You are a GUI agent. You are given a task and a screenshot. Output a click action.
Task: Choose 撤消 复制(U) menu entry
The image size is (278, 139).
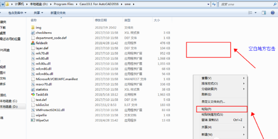(x=220, y=120)
